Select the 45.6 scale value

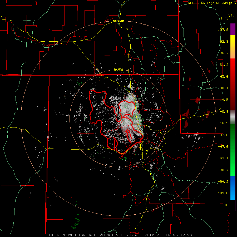coord(224,76)
